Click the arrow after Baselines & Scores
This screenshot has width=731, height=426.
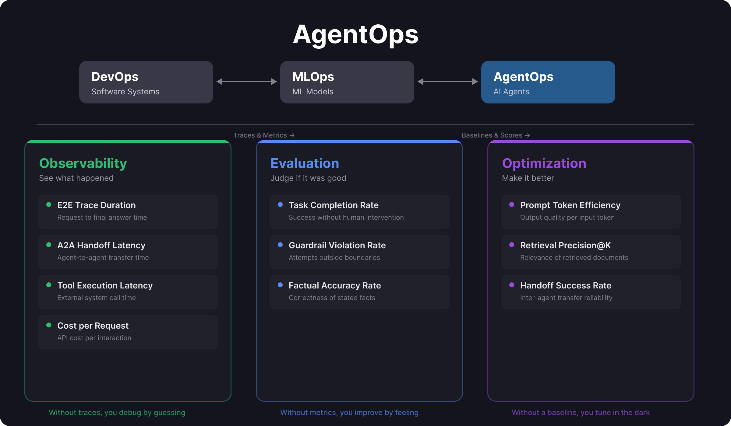(528, 135)
